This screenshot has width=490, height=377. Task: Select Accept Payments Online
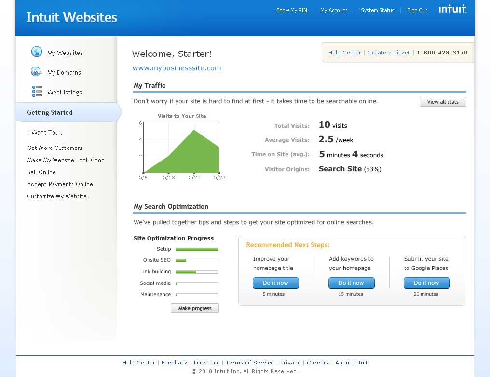tap(60, 184)
